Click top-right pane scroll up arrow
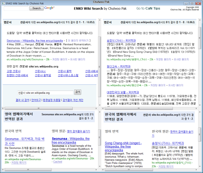203x173 pixels. (x=200, y=20)
